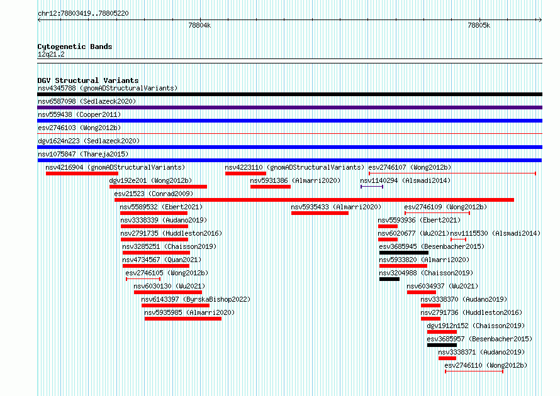The width and height of the screenshot is (560, 396).
Task: Click nsv6034937 (Wu2021) label
Action: tap(442, 286)
